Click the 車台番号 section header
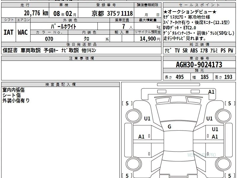237x178 pixels. [199, 58]
